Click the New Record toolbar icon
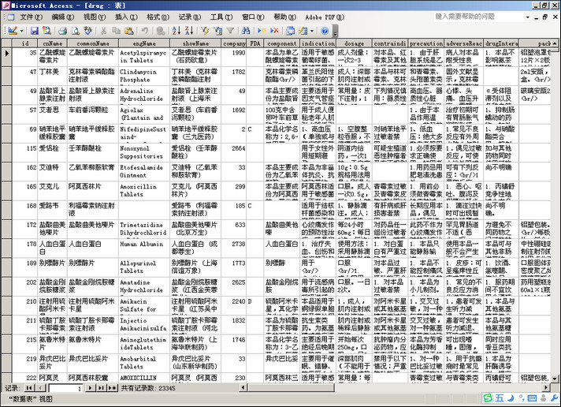The image size is (561, 407). point(262,31)
